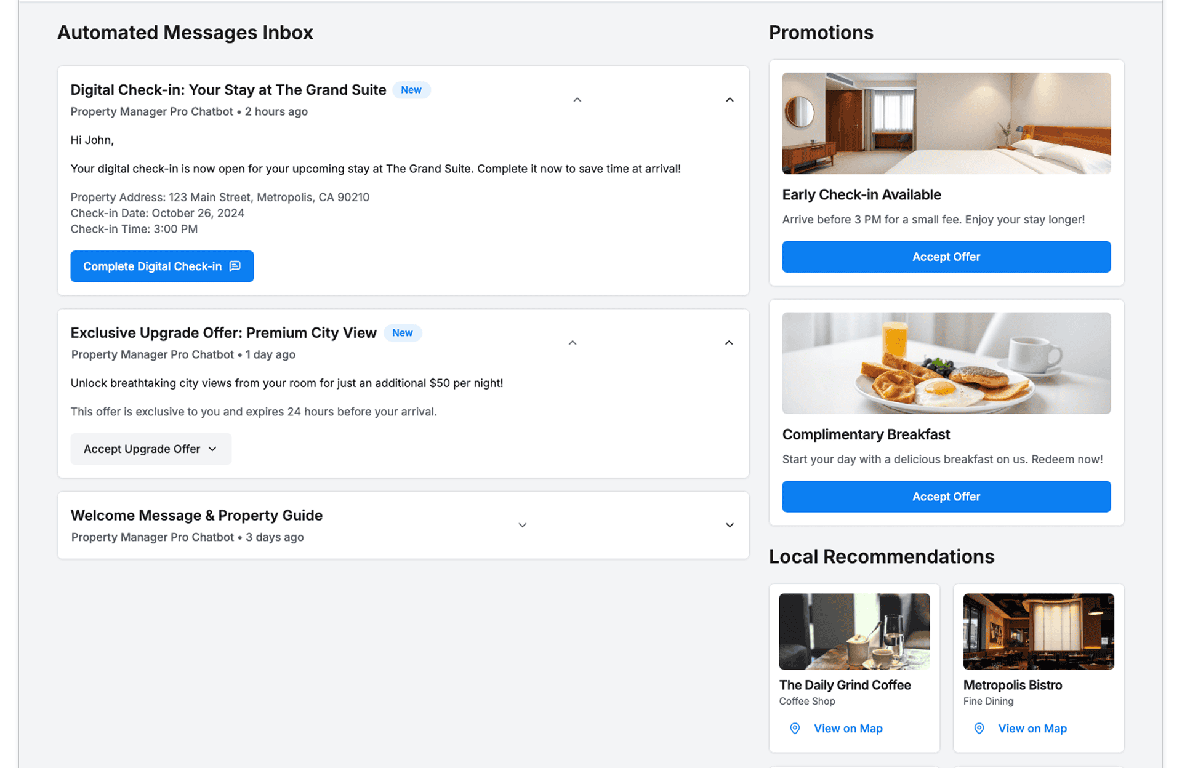Click New badge on Digital Check-in message
Image resolution: width=1182 pixels, height=768 pixels.
[411, 90]
